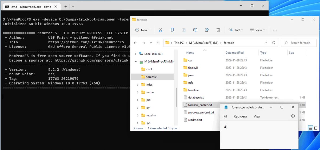Click the Textdokument type of database.txt

(x=269, y=98)
